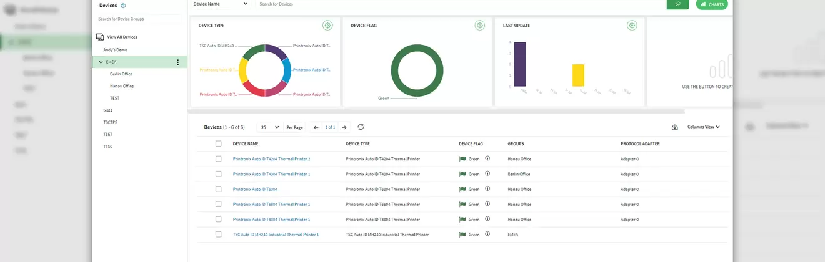Show info for first device's Green flag
Viewport: 825px width, 262px height.
click(x=487, y=158)
